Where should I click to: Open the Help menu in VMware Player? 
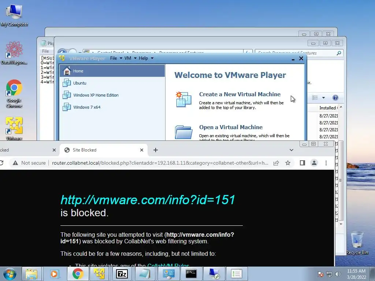coord(146,58)
